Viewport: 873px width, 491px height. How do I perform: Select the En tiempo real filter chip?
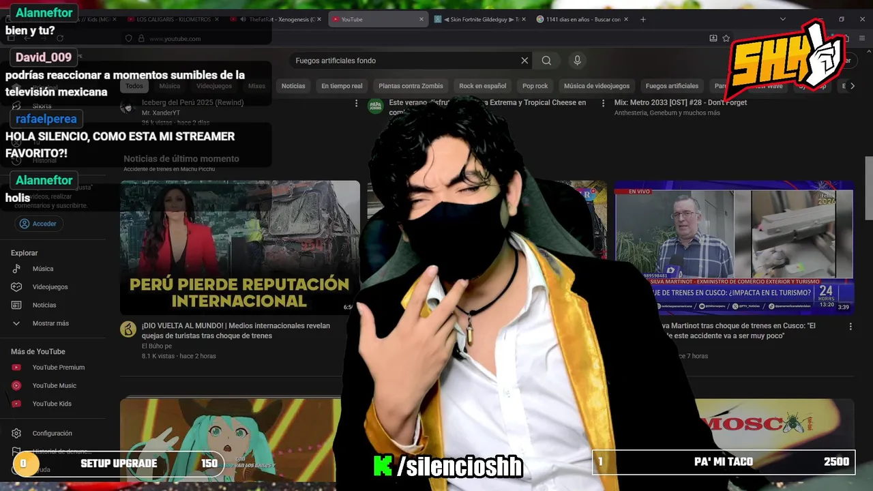click(x=342, y=86)
